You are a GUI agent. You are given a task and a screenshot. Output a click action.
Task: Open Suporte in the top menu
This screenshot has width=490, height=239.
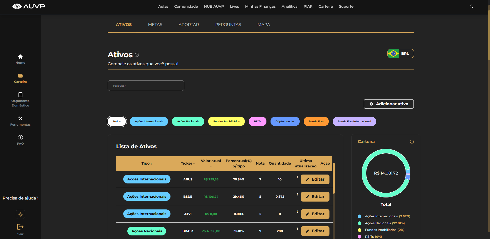tap(346, 6)
